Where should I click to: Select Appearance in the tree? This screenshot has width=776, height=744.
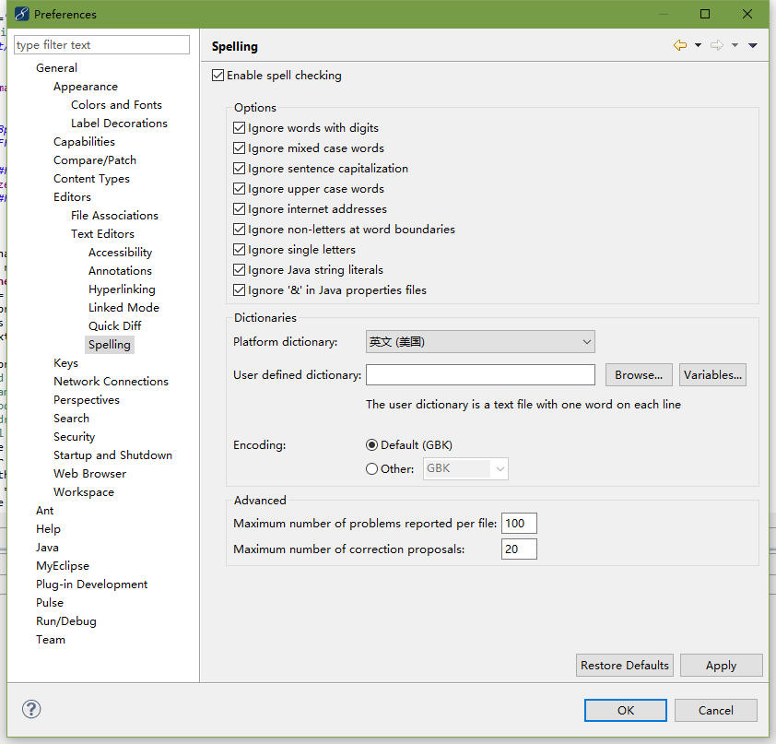(86, 87)
